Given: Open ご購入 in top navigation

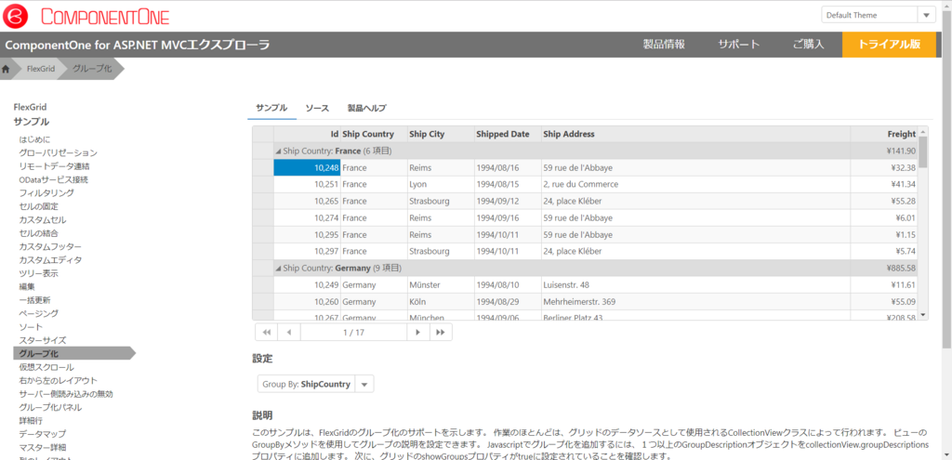Looking at the screenshot, I should (808, 45).
